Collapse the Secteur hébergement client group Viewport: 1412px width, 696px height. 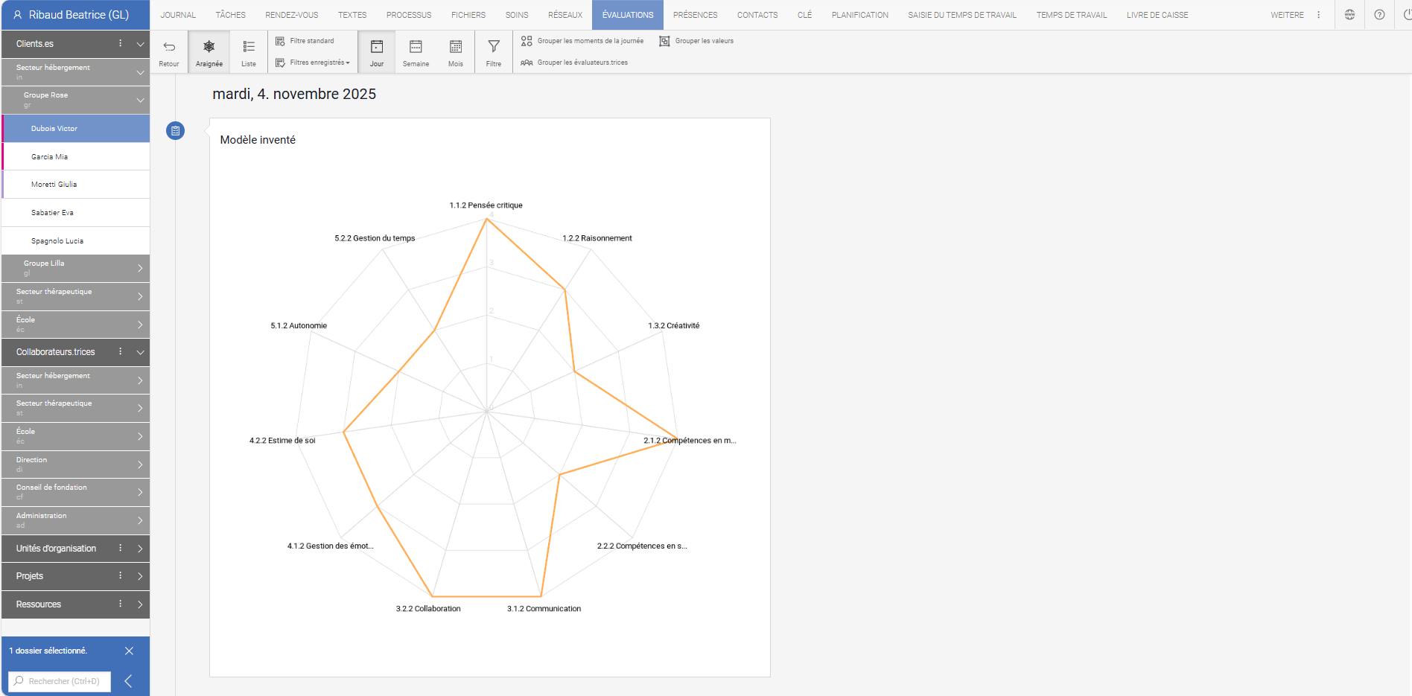click(x=140, y=71)
